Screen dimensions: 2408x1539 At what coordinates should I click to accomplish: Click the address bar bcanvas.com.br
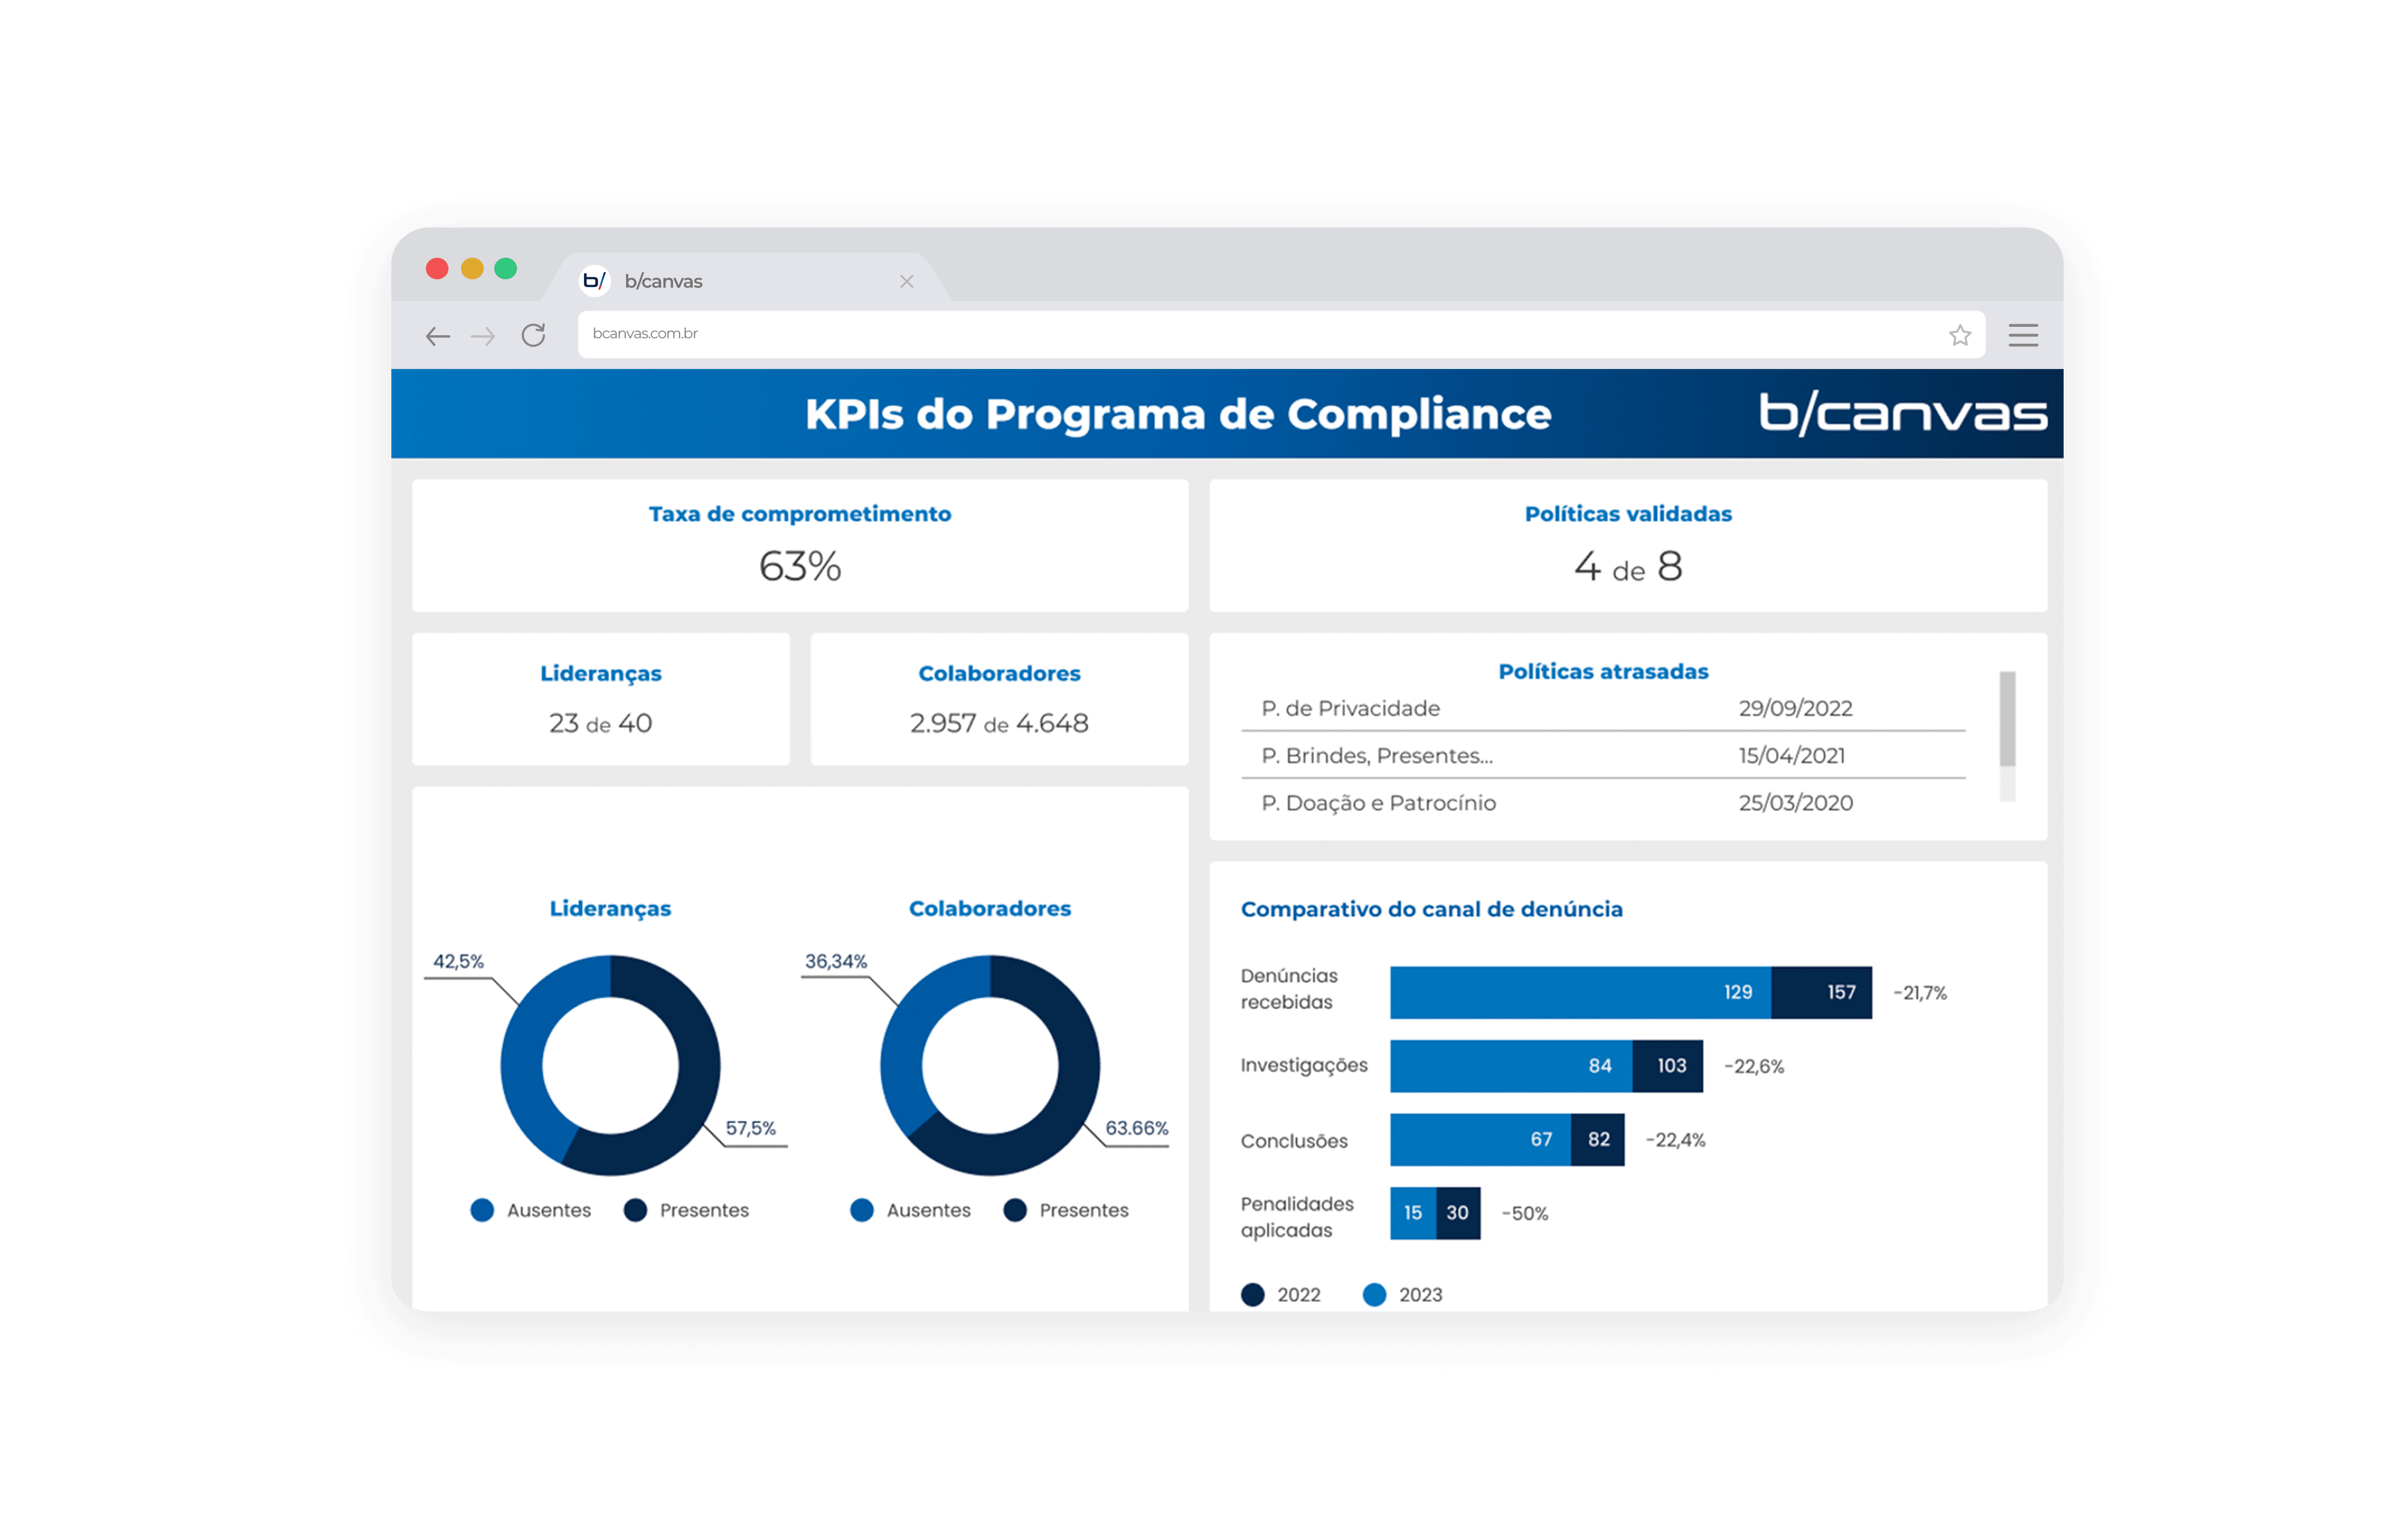(1281, 334)
